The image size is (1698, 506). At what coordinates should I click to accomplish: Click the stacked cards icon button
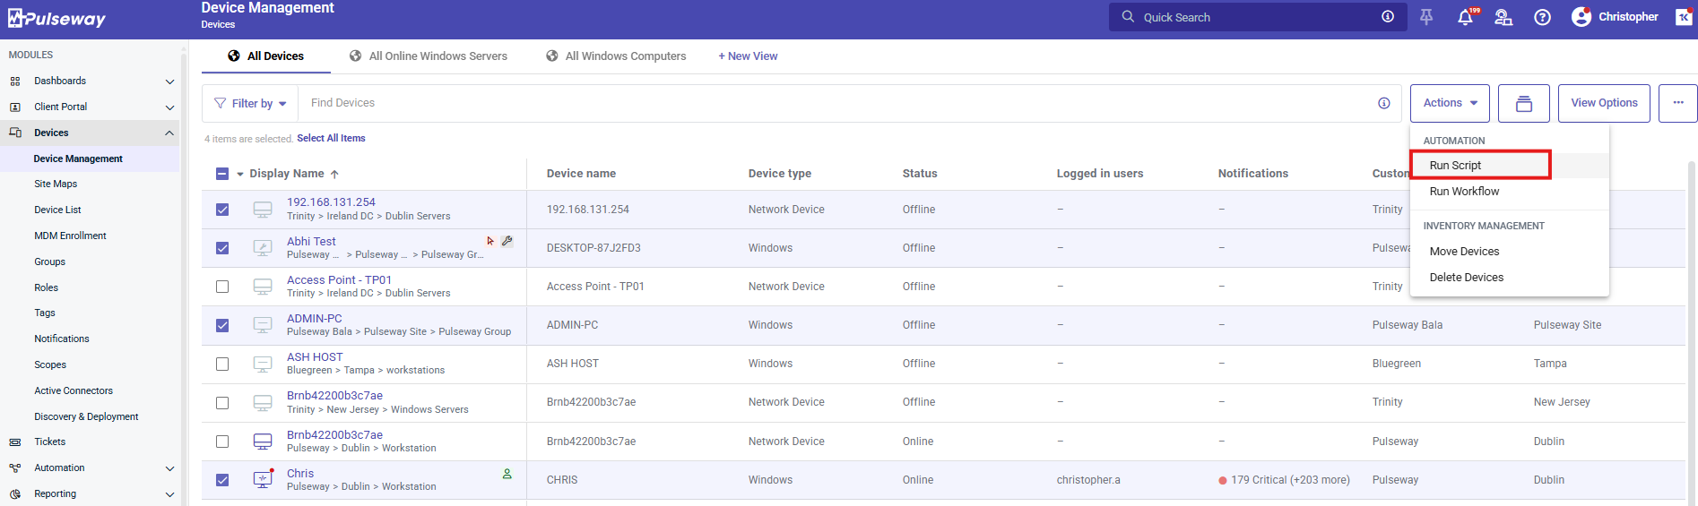click(x=1523, y=104)
